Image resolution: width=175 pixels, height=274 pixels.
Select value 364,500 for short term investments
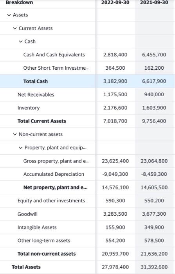[115, 68]
